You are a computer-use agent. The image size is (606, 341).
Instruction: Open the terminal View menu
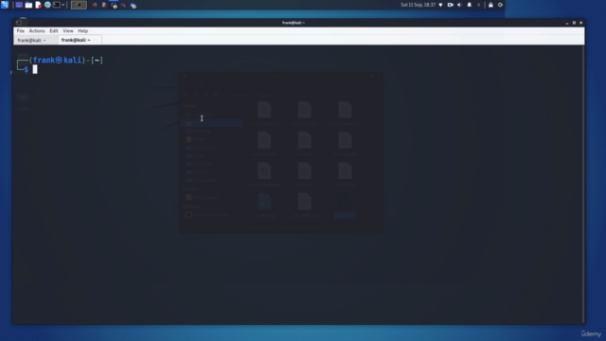(68, 31)
